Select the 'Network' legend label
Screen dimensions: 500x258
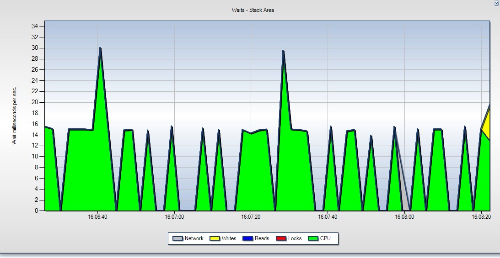pos(194,238)
